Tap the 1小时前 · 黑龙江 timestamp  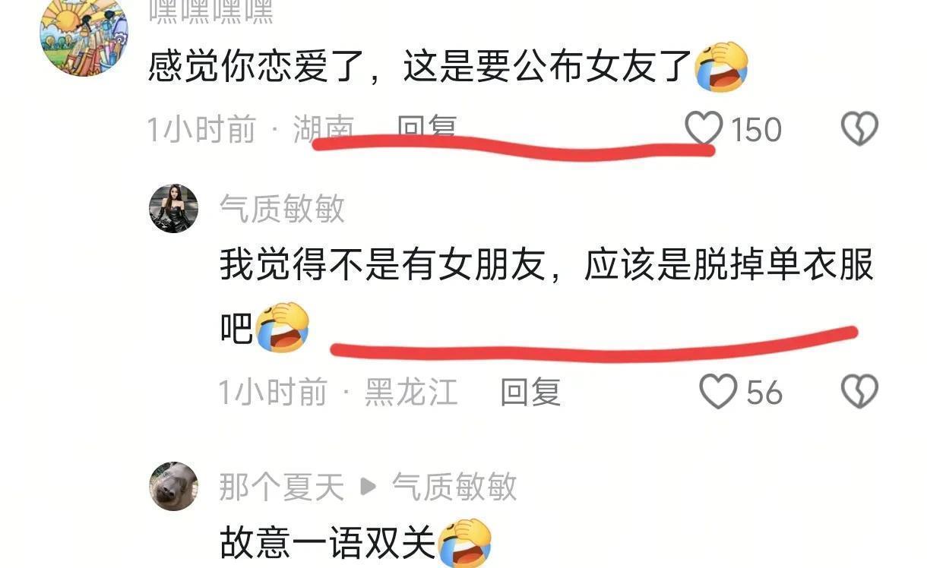[x=339, y=392]
